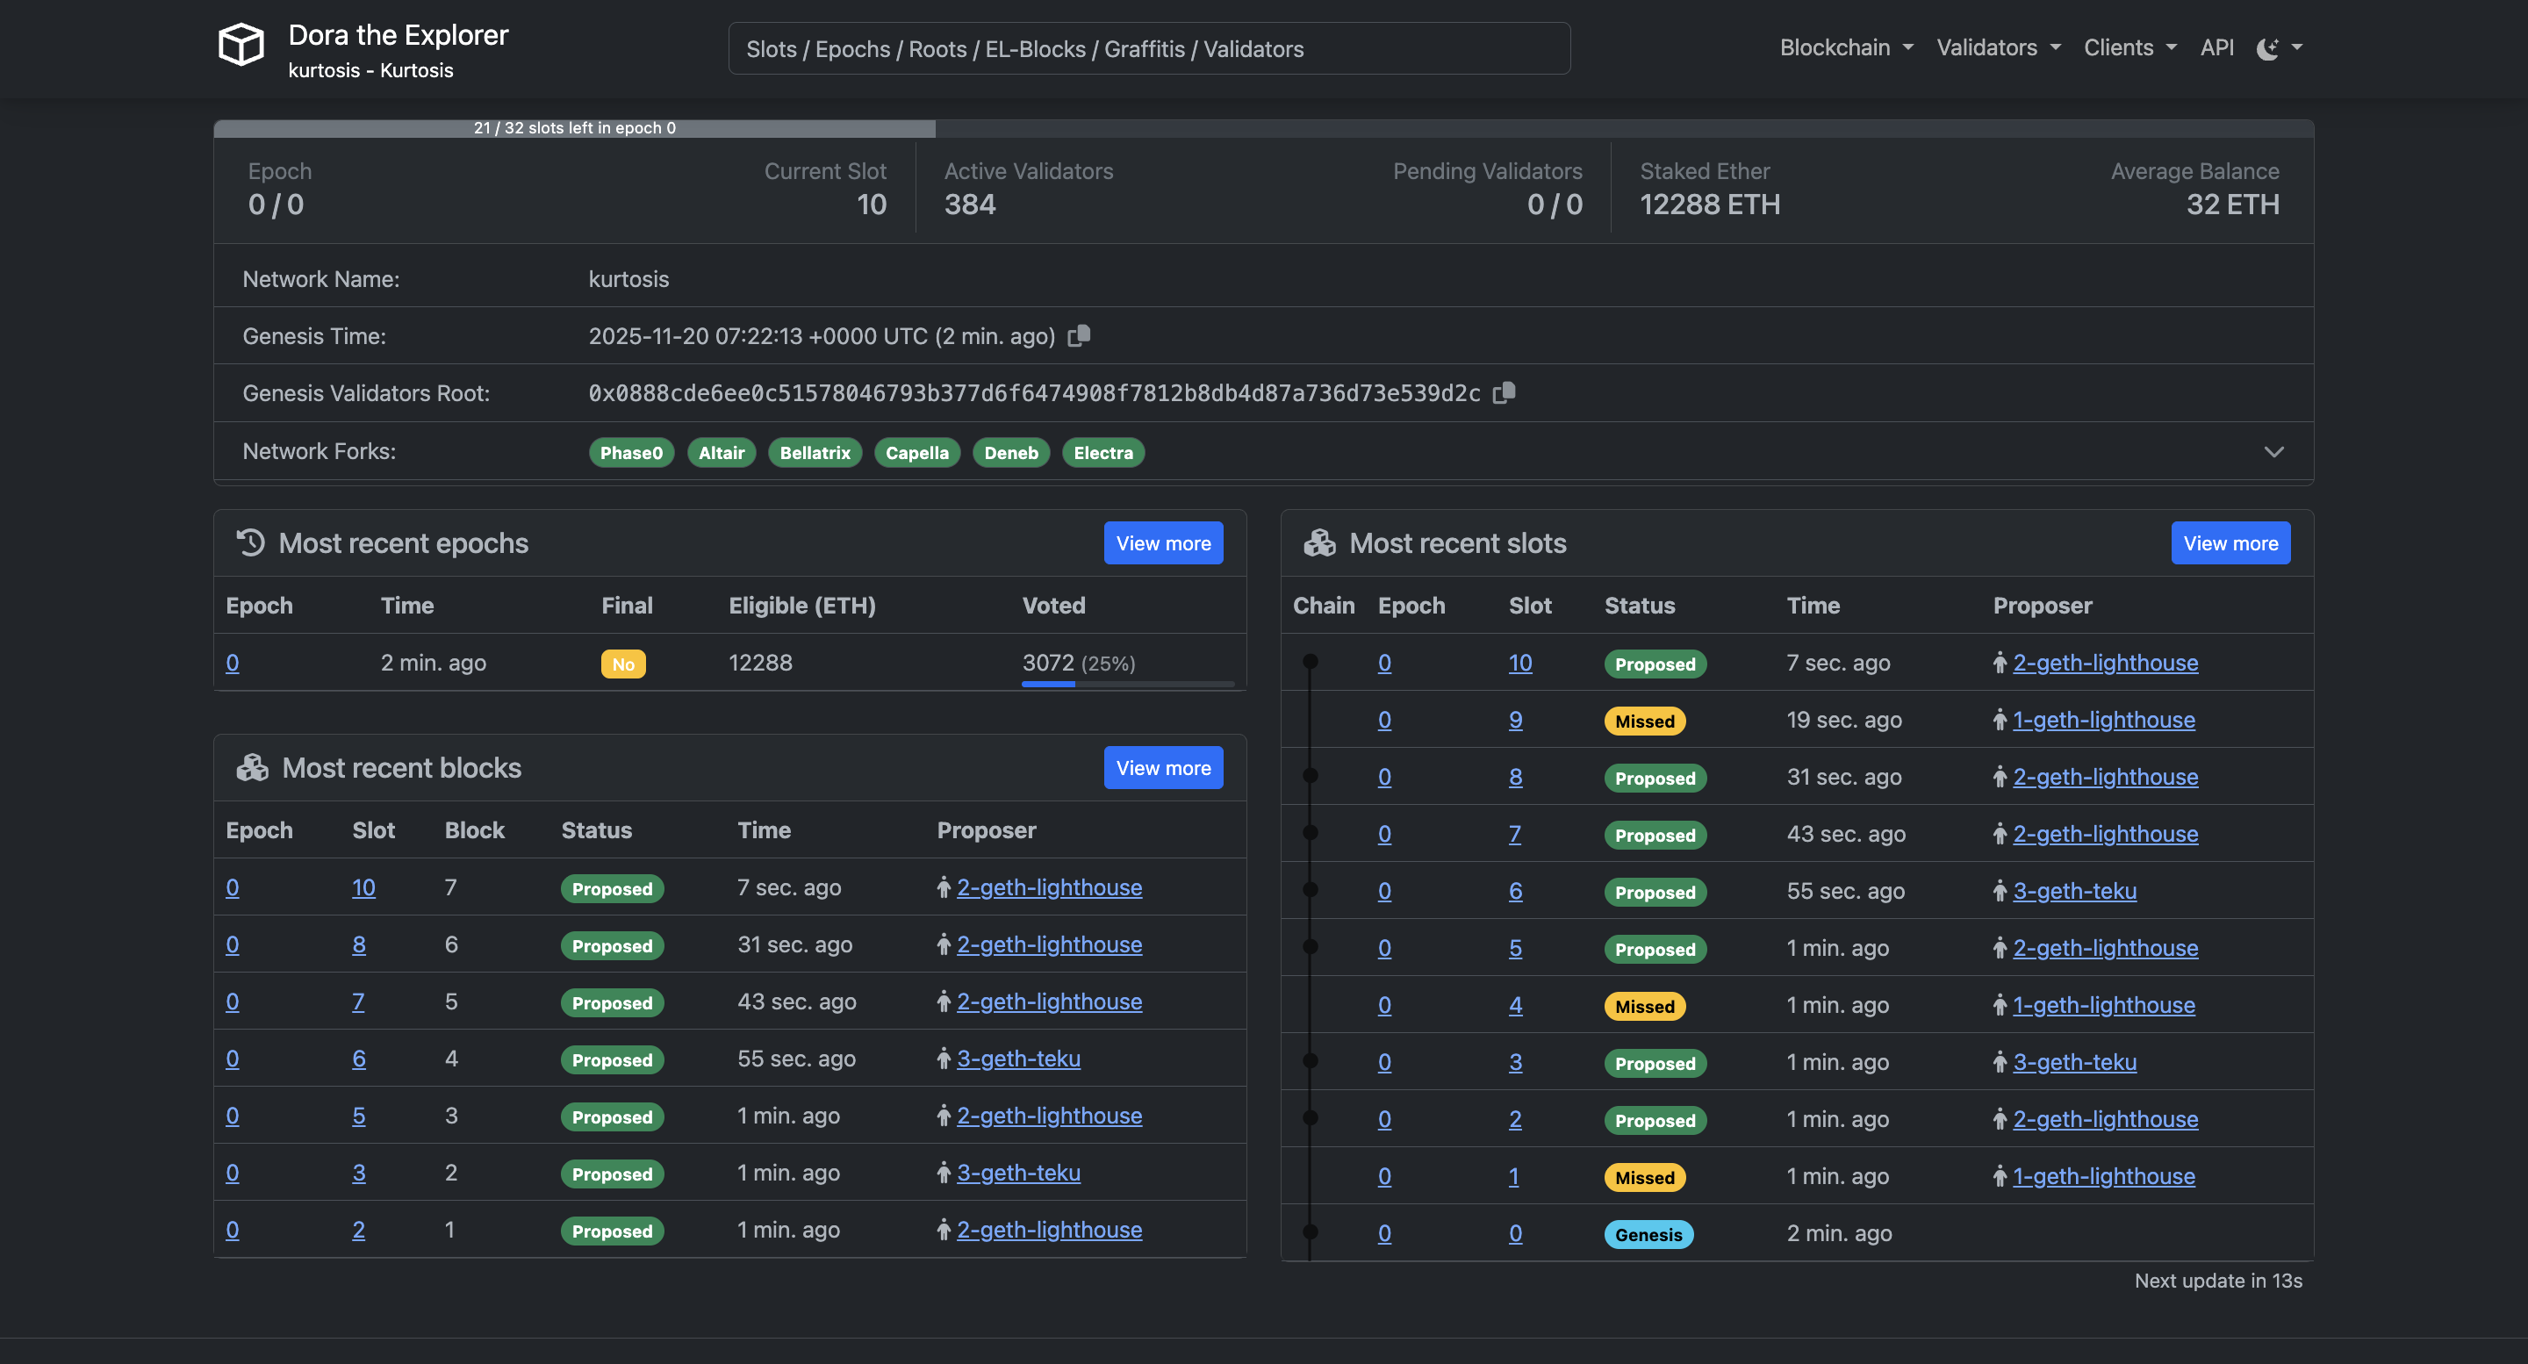Click the Most recent epochs history icon
Viewport: 2528px width, 1364px height.
250,542
